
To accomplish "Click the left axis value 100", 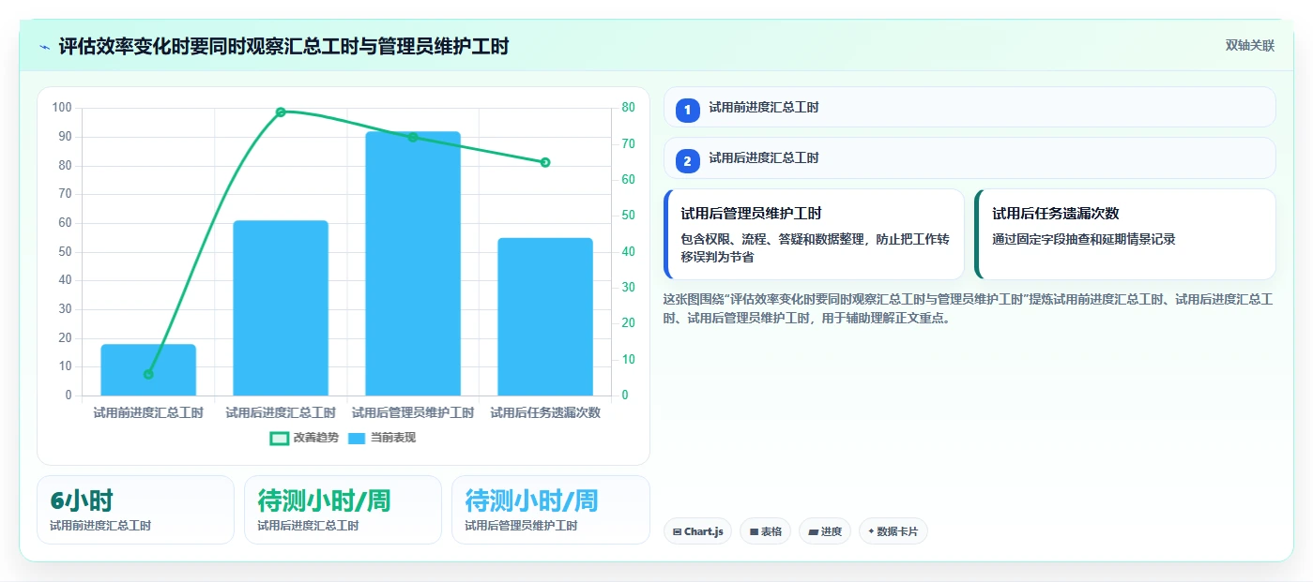I will (62, 108).
